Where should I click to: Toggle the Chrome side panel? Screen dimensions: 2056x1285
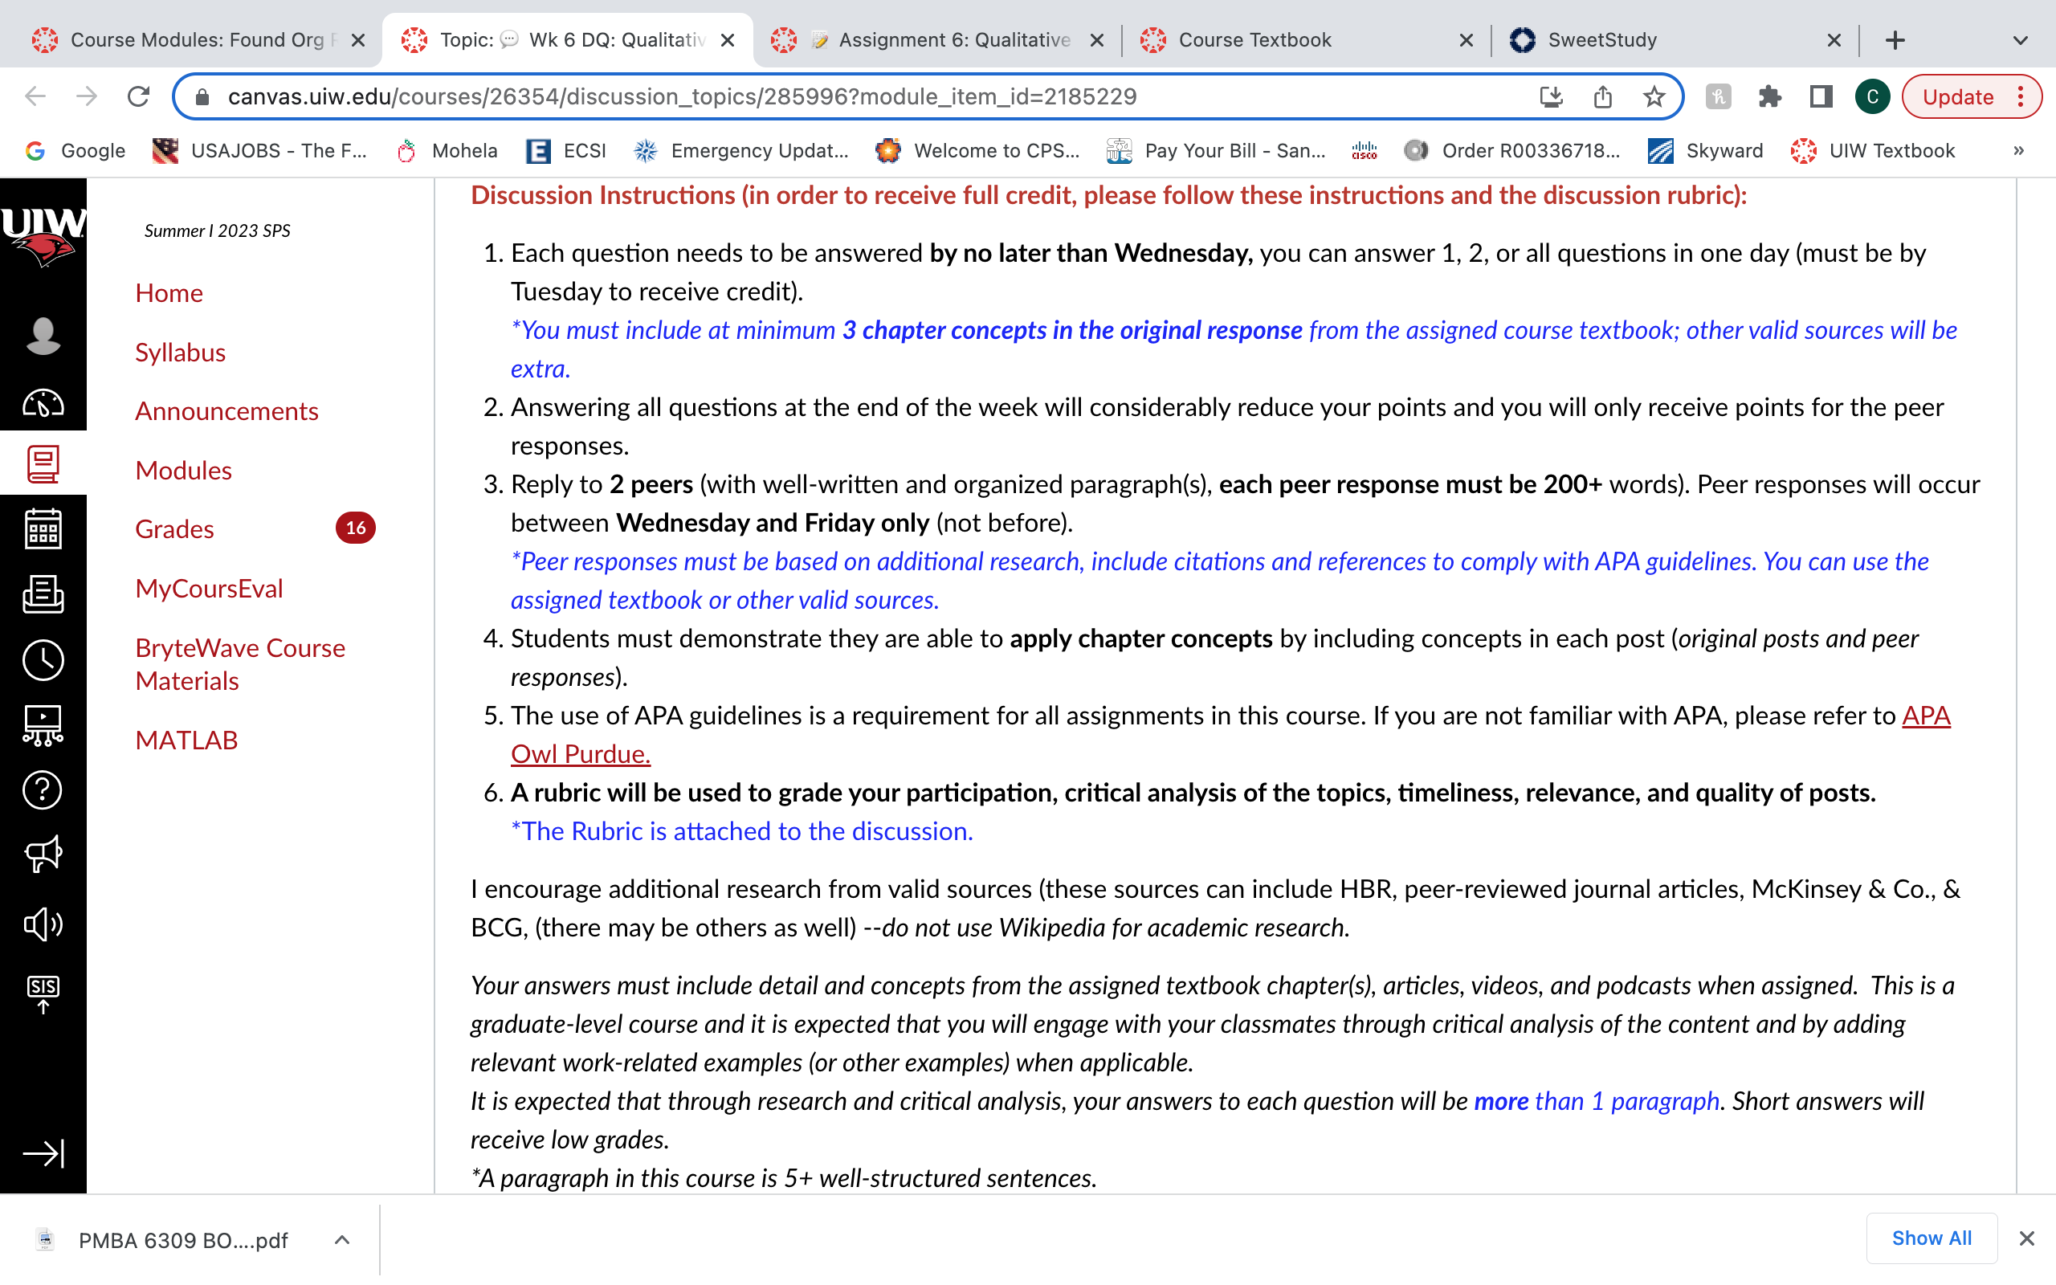click(1821, 97)
